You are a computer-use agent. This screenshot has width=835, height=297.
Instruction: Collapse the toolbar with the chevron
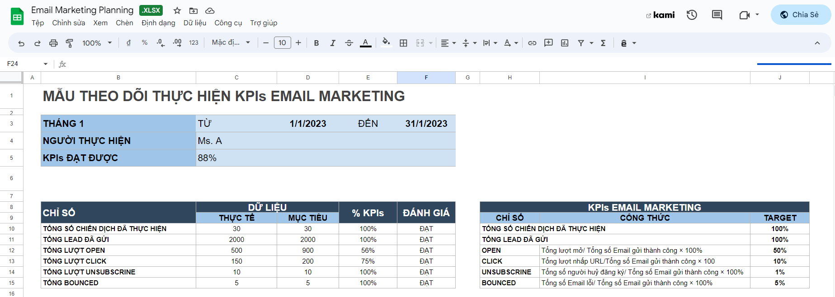[x=817, y=43]
